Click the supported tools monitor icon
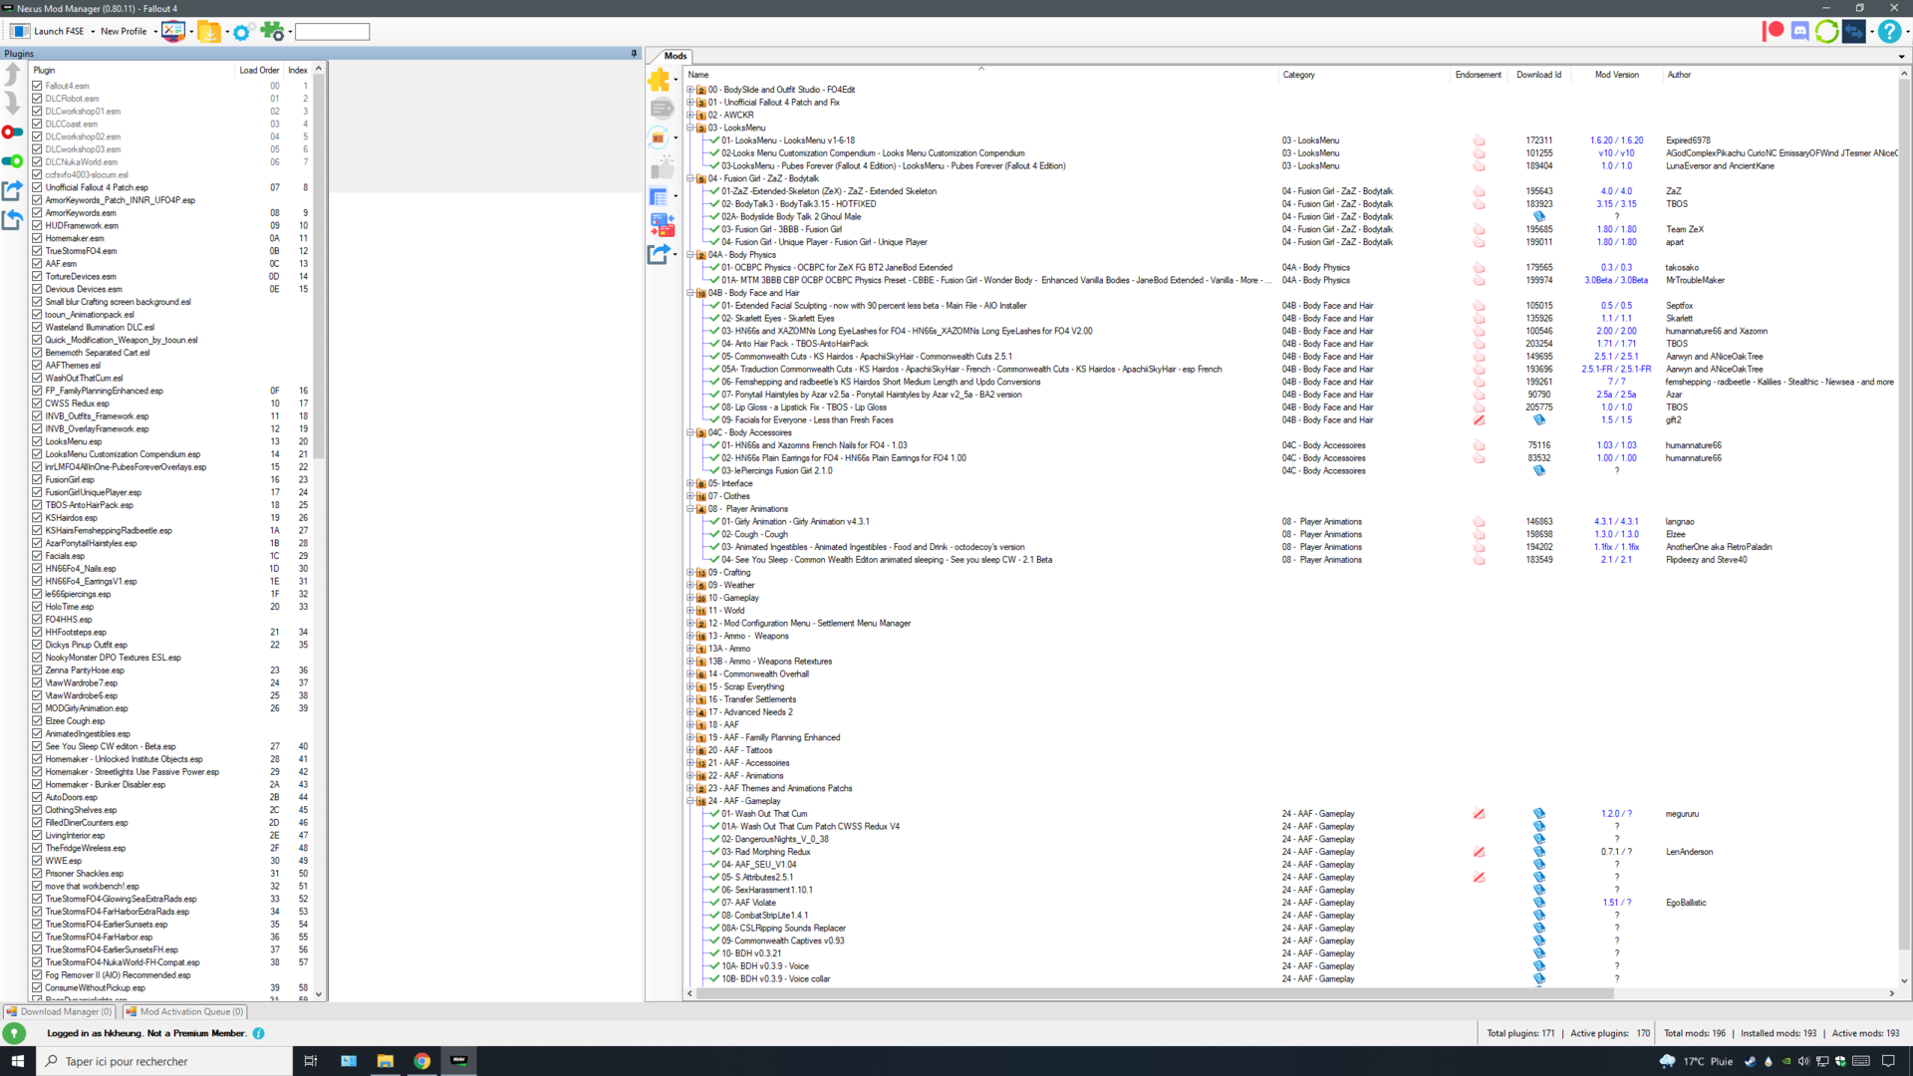Screen dimensions: 1913x1076 (x=173, y=31)
